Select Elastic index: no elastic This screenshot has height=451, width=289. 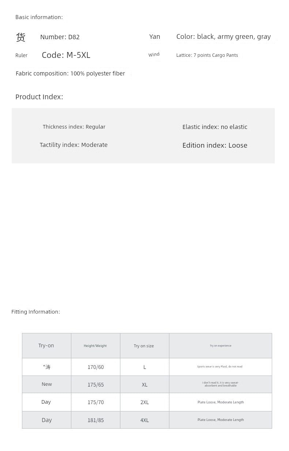click(215, 127)
